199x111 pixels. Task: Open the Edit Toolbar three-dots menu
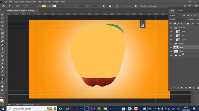[2, 94]
